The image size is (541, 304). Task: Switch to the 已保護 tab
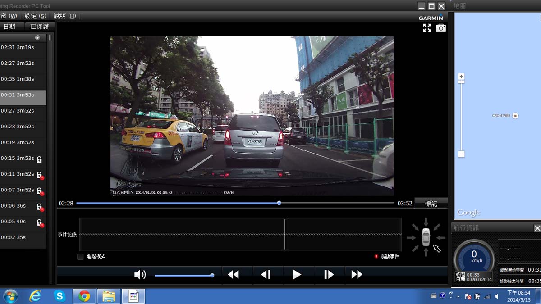pyautogui.click(x=39, y=27)
